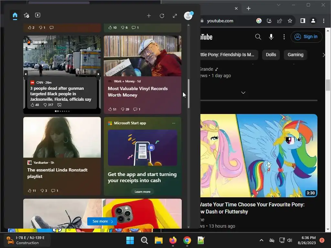
Task: Open a new Chrome tab
Action: (x=249, y=8)
